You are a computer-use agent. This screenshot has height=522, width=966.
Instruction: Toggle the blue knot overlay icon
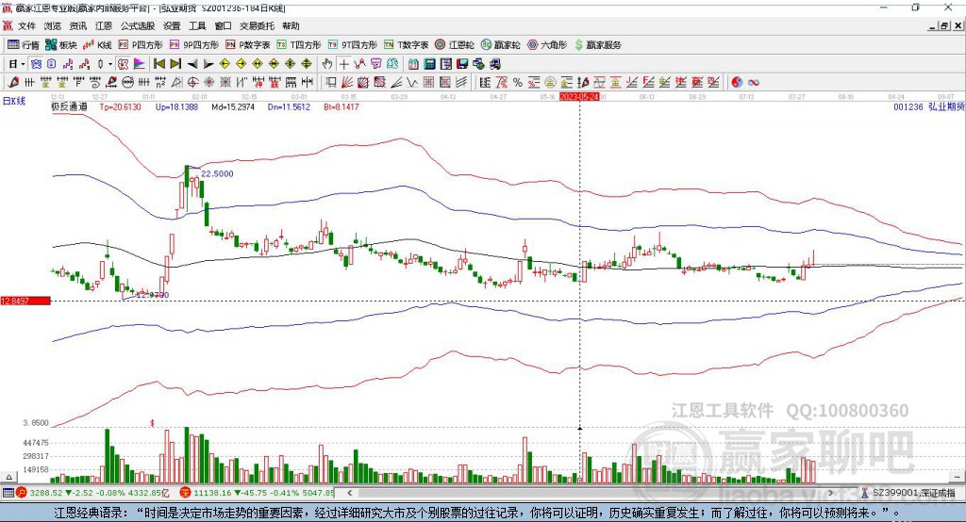(x=37, y=64)
